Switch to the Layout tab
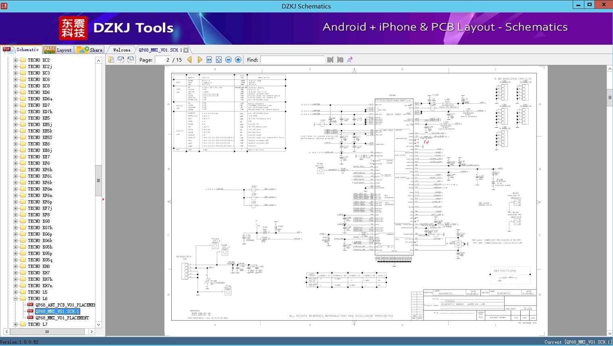The image size is (613, 346). tap(58, 50)
